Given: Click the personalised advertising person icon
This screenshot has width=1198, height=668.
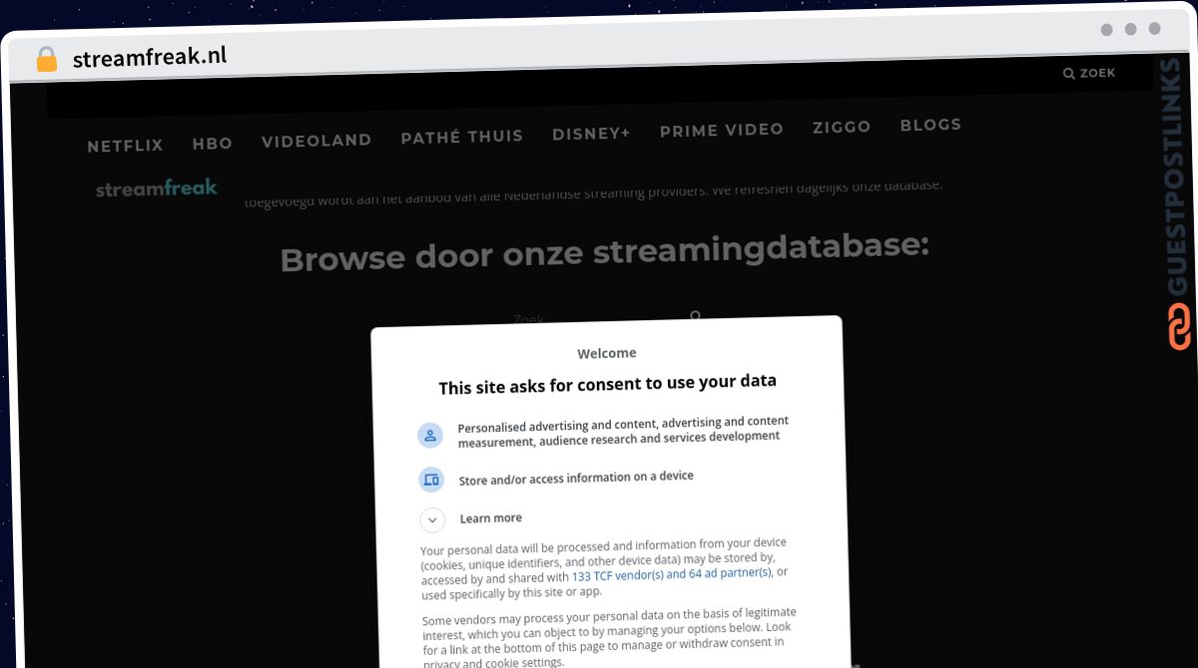Looking at the screenshot, I should (x=430, y=435).
